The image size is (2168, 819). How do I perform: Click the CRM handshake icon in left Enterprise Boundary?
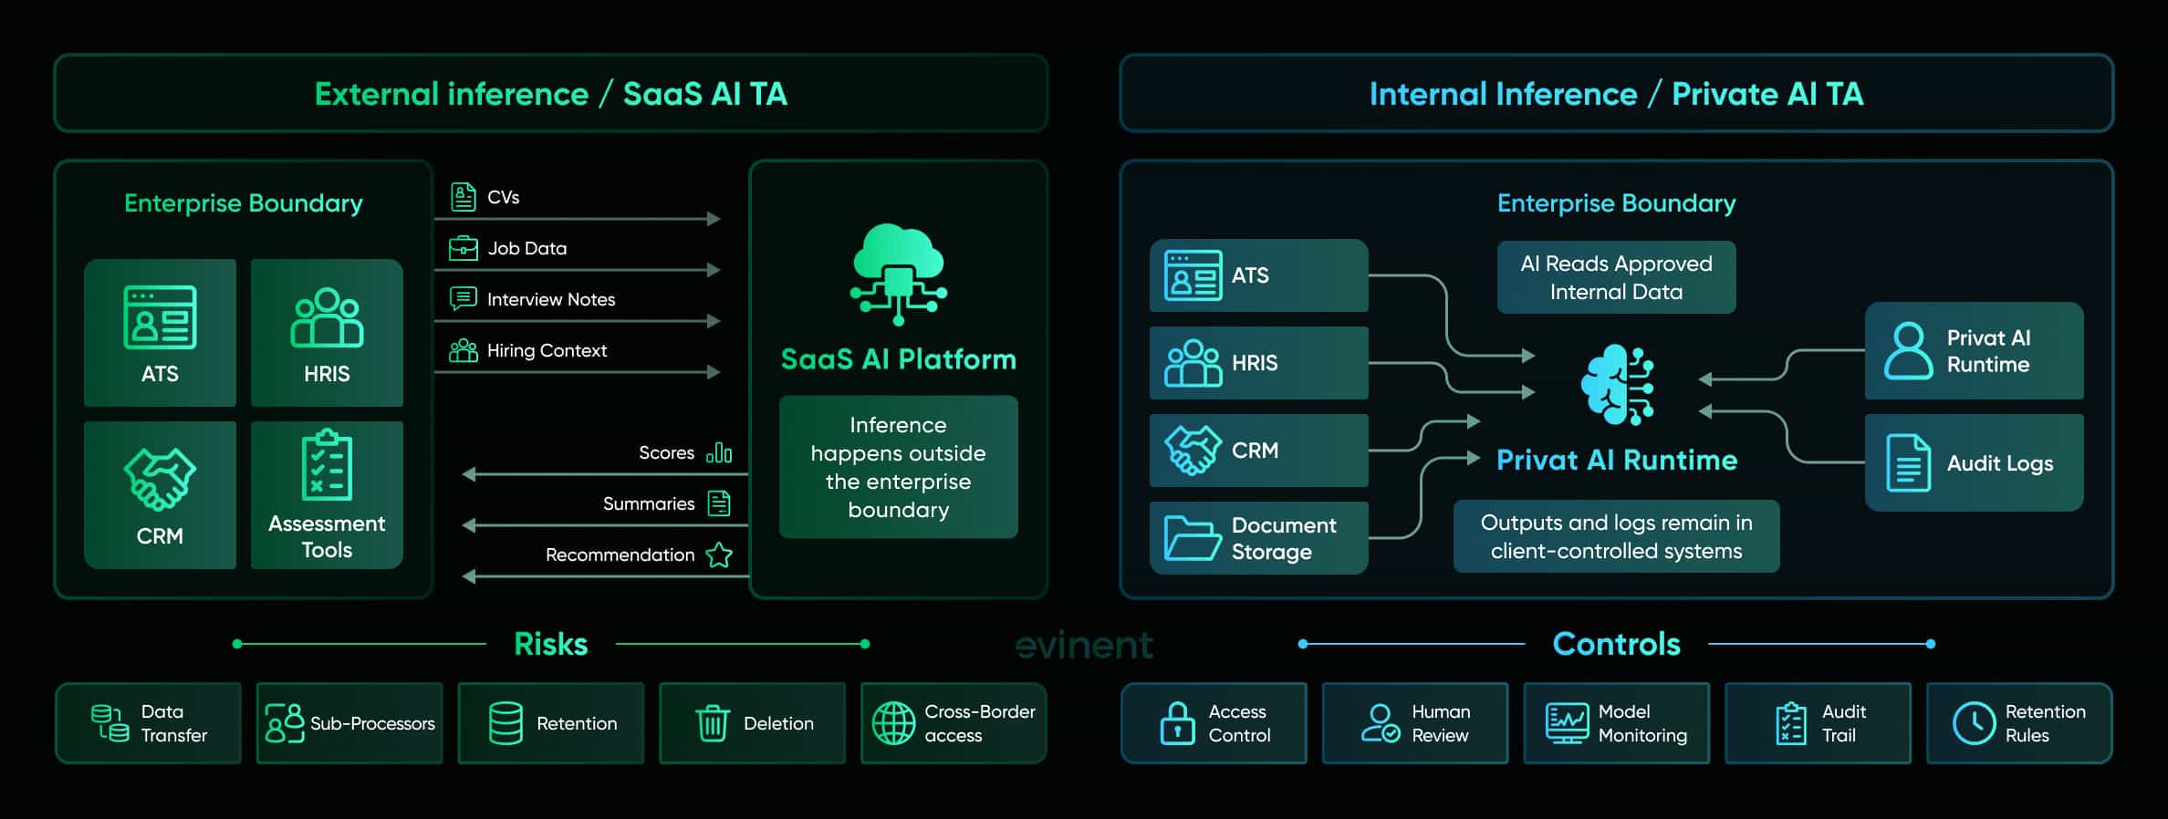(160, 479)
